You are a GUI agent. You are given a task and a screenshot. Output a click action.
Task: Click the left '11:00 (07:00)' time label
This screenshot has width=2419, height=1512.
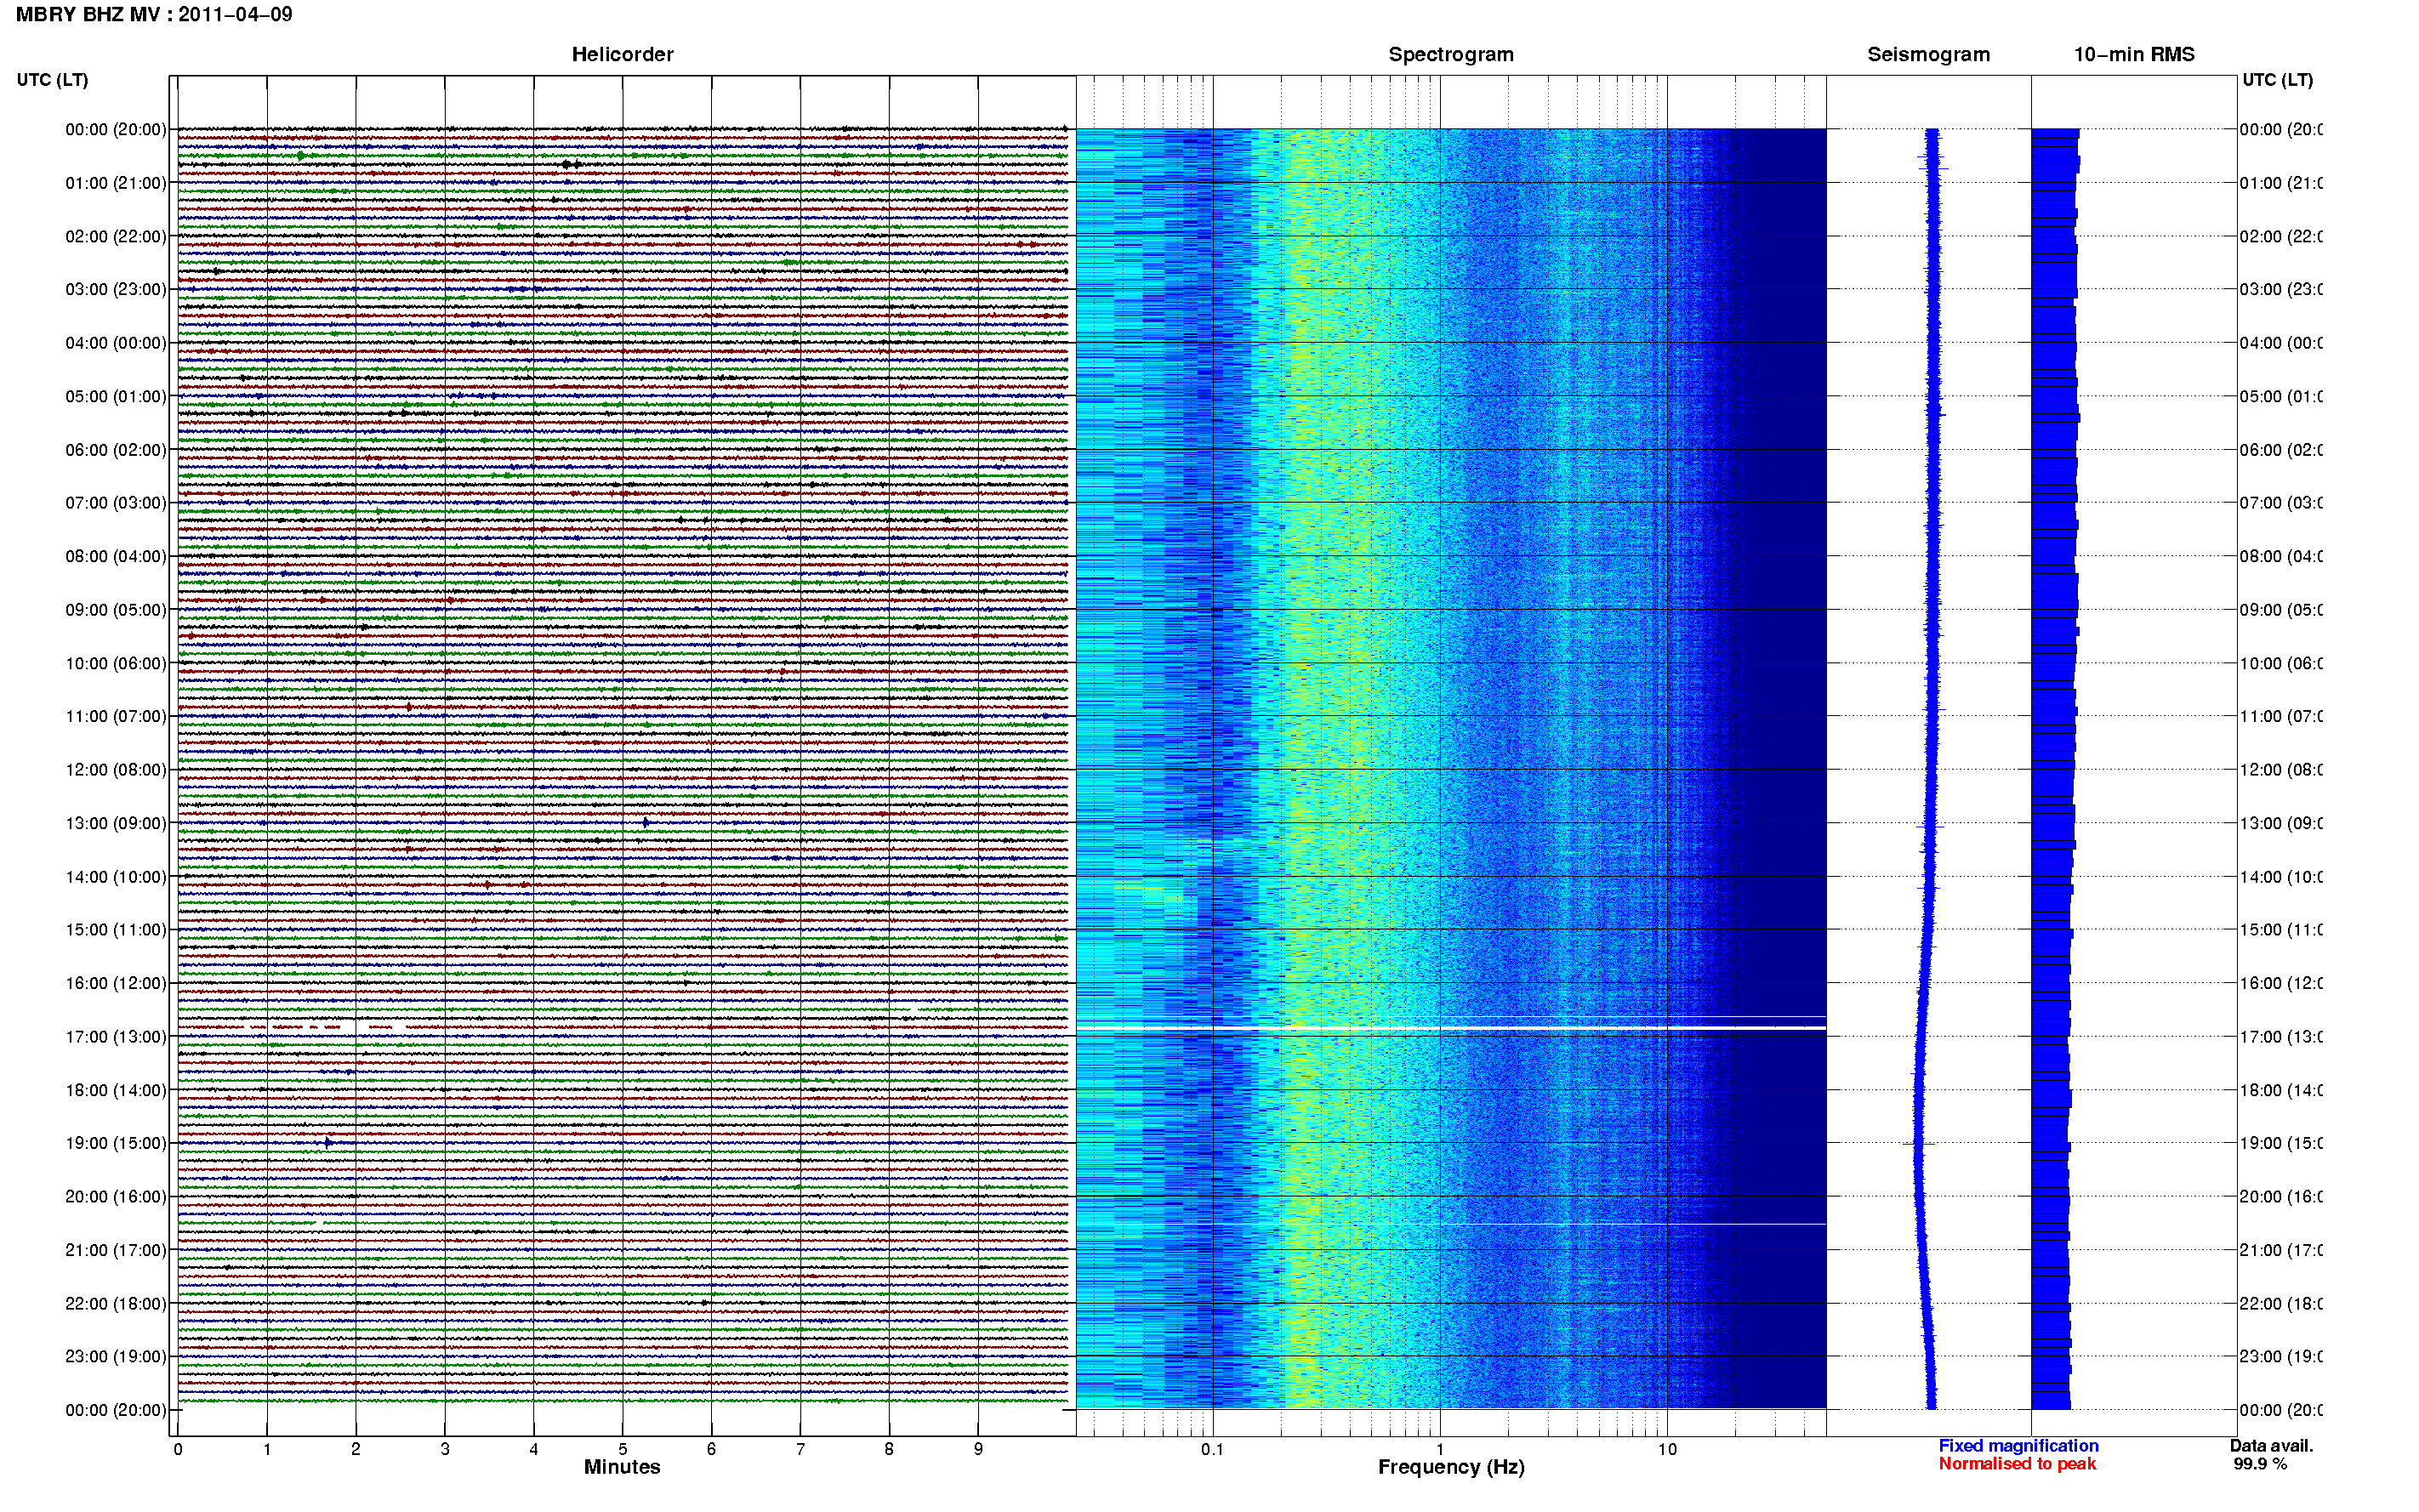(x=116, y=717)
